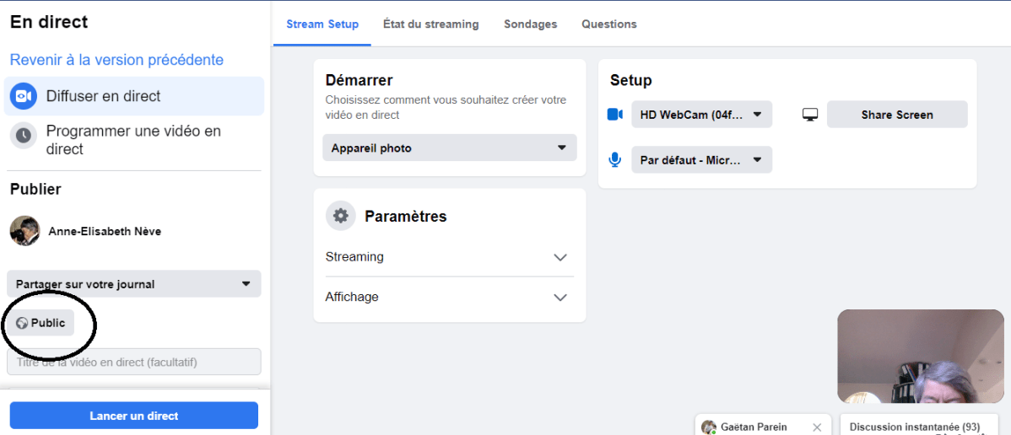Click the Paramètres gear icon
Screen dimensions: 1011x435
tap(340, 216)
